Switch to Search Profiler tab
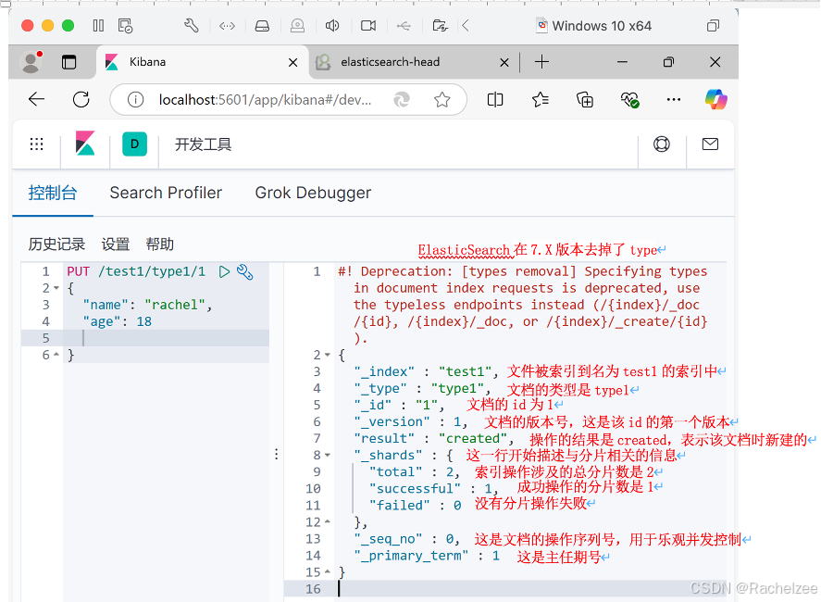 [166, 193]
